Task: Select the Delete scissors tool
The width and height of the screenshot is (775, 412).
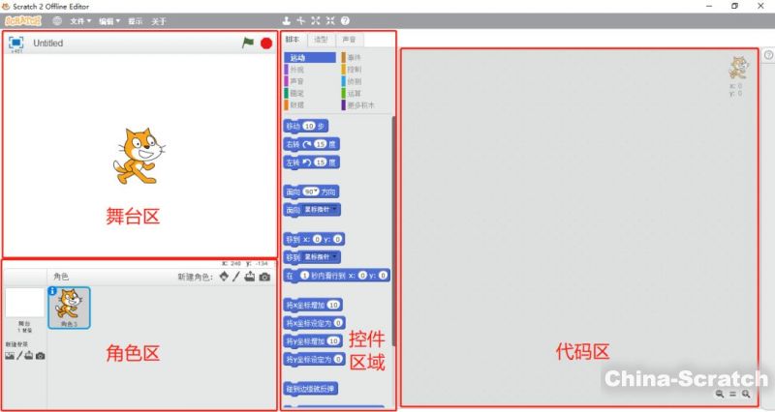Action: (300, 20)
